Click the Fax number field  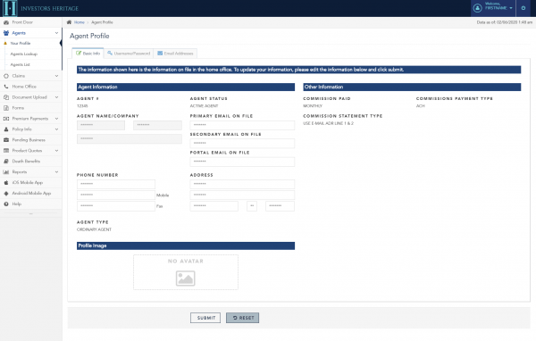pyautogui.click(x=116, y=206)
